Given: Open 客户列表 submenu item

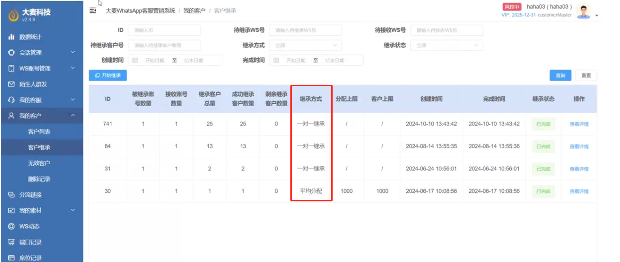Looking at the screenshot, I should tap(39, 131).
